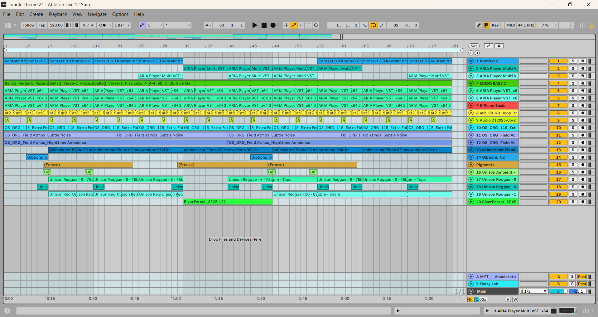This screenshot has width=598, height=317.
Task: Toggle the Punch-Out switch
Action: tap(382, 25)
